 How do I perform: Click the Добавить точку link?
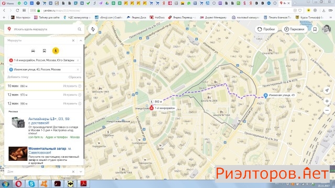coord(18,77)
